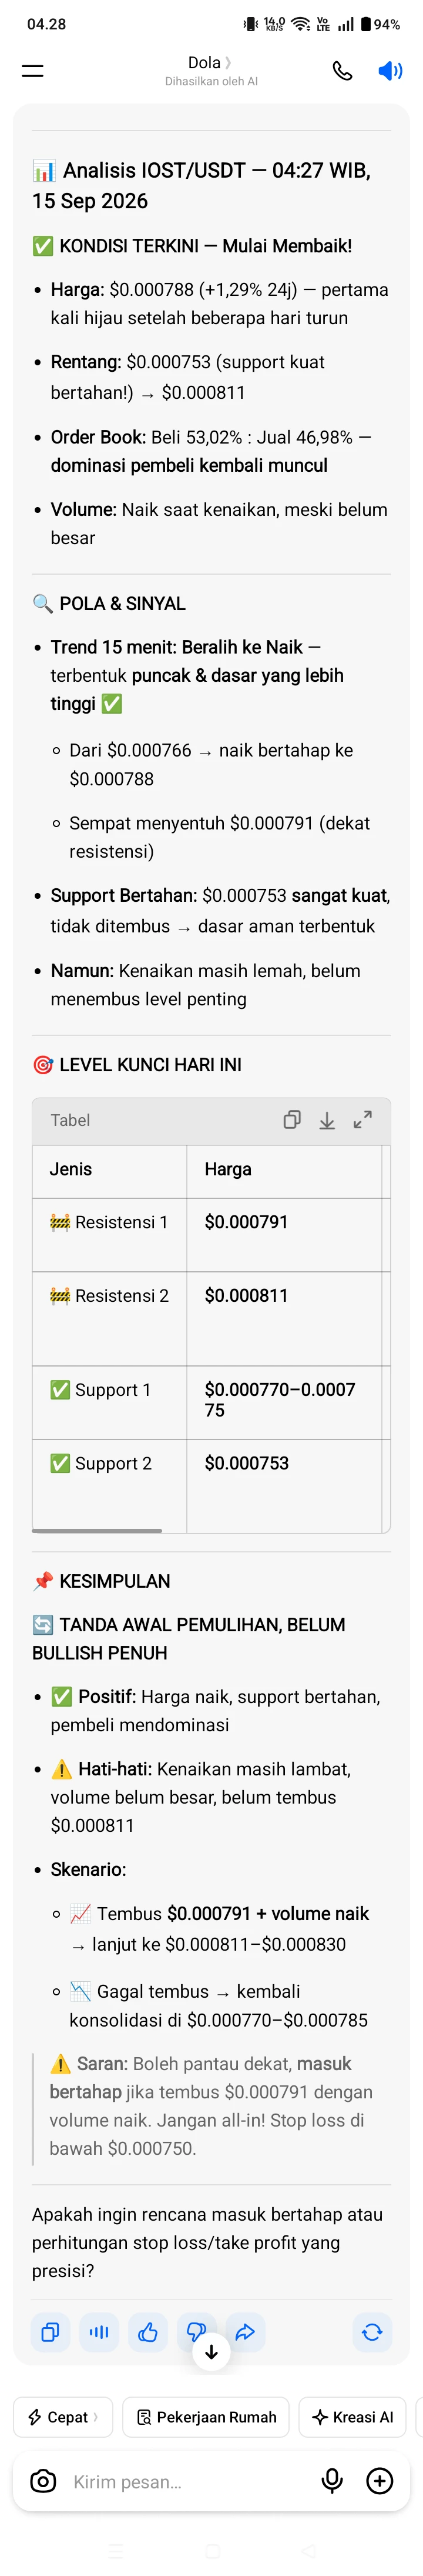Open Dola profile chevron
This screenshot has width=423, height=2576.
click(x=229, y=62)
